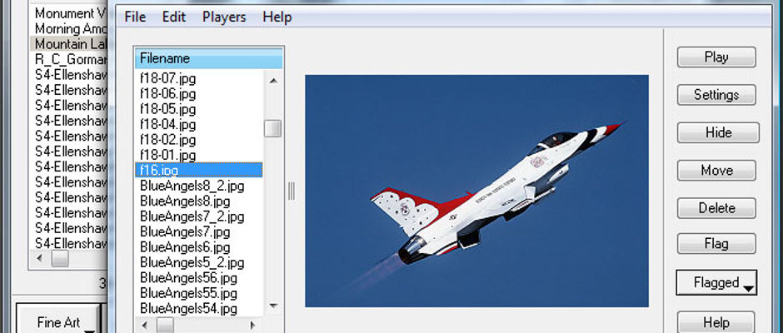Screen dimensions: 783x333
Task: Click the file list scroll up arrow
Action: (273, 79)
